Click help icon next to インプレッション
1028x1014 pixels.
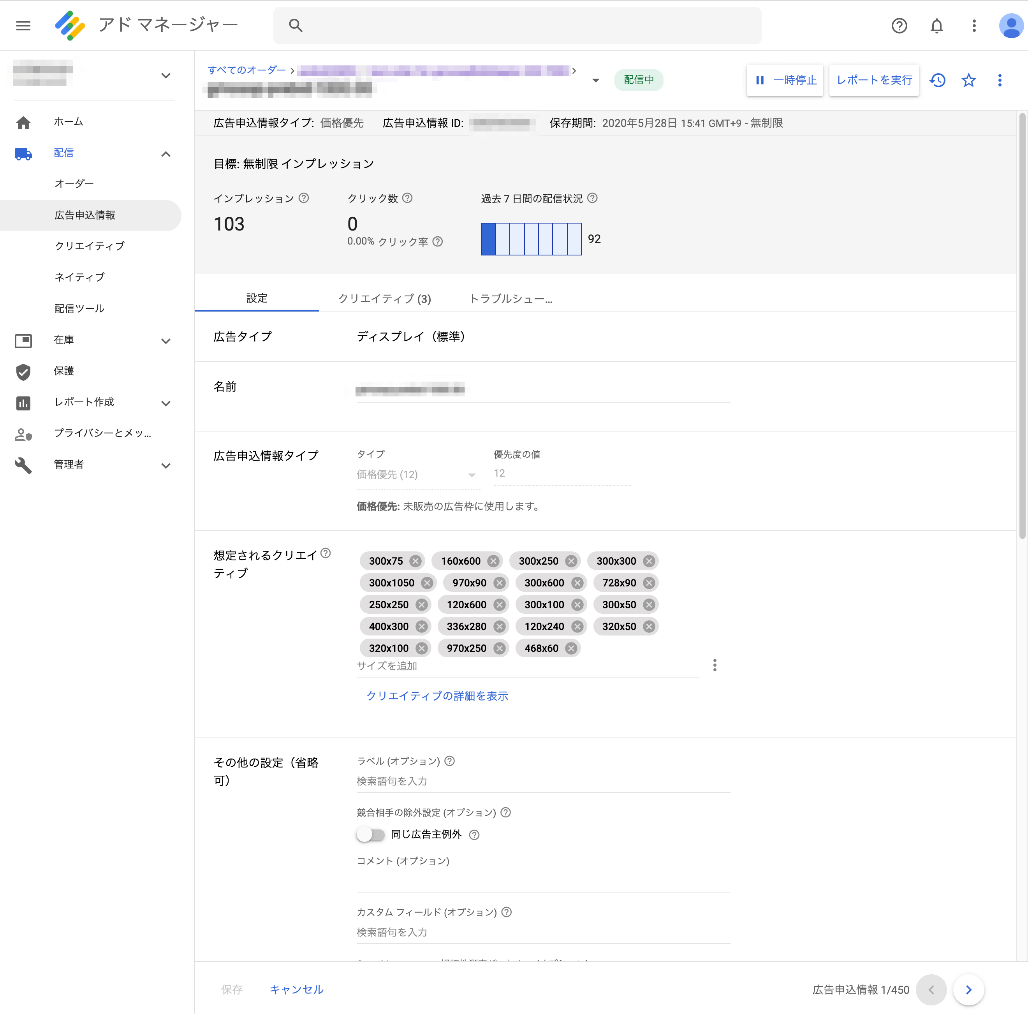[x=304, y=198]
